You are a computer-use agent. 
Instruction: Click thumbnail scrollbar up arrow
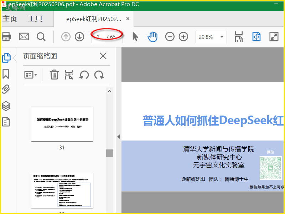[x=109, y=91]
